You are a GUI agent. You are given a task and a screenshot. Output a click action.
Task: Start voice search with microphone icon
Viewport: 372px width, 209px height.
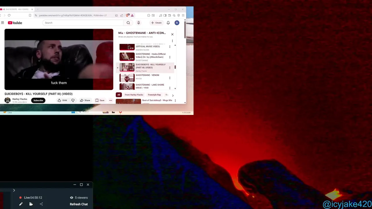138,23
